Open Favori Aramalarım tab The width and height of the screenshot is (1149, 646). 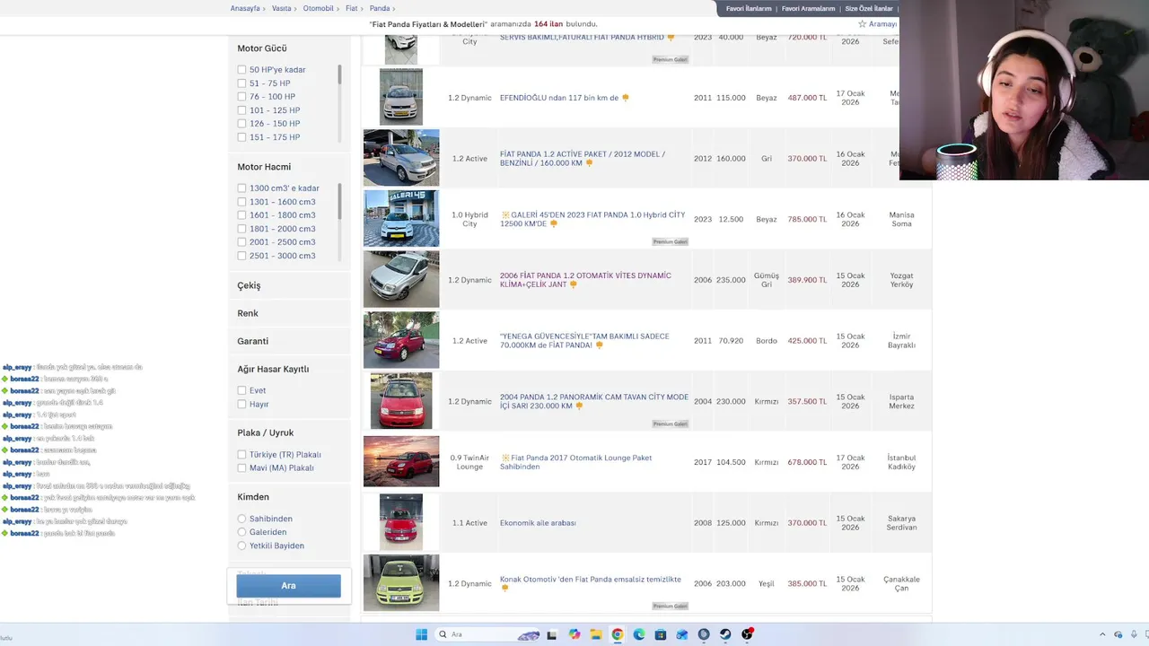808,9
